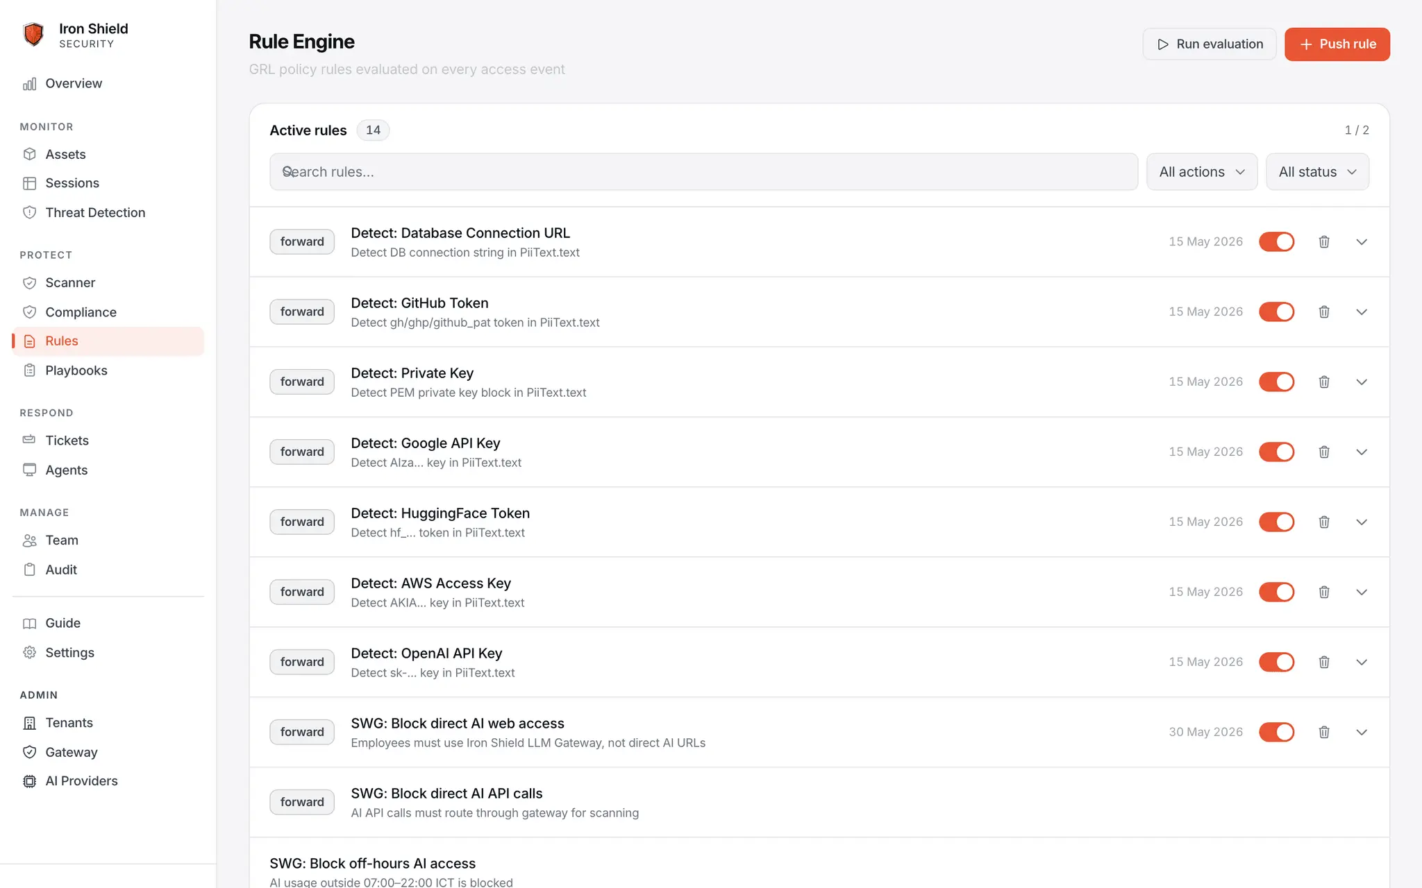Viewport: 1422px width, 888px height.
Task: Switch off the OpenAI API Key rule
Action: coord(1277,662)
